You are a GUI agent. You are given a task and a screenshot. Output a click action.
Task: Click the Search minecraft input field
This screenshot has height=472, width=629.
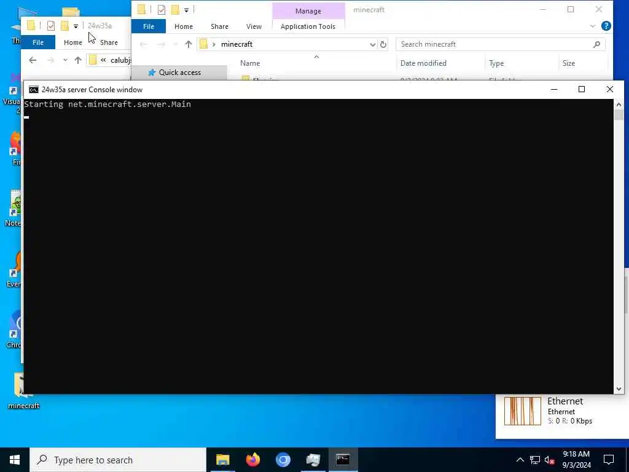[x=495, y=44]
